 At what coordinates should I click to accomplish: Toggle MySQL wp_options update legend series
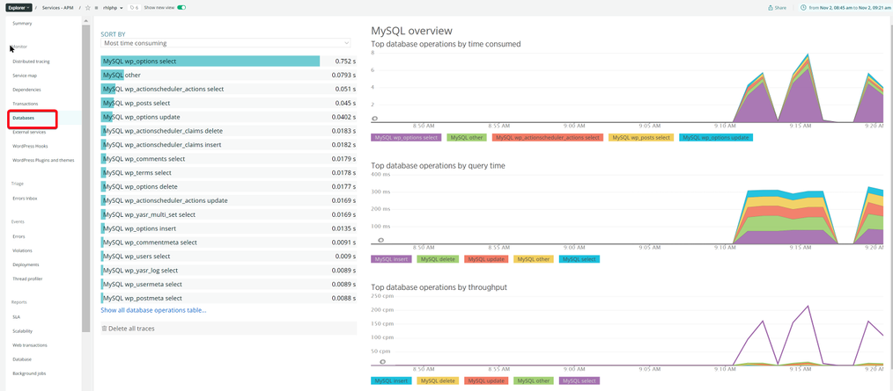[717, 138]
